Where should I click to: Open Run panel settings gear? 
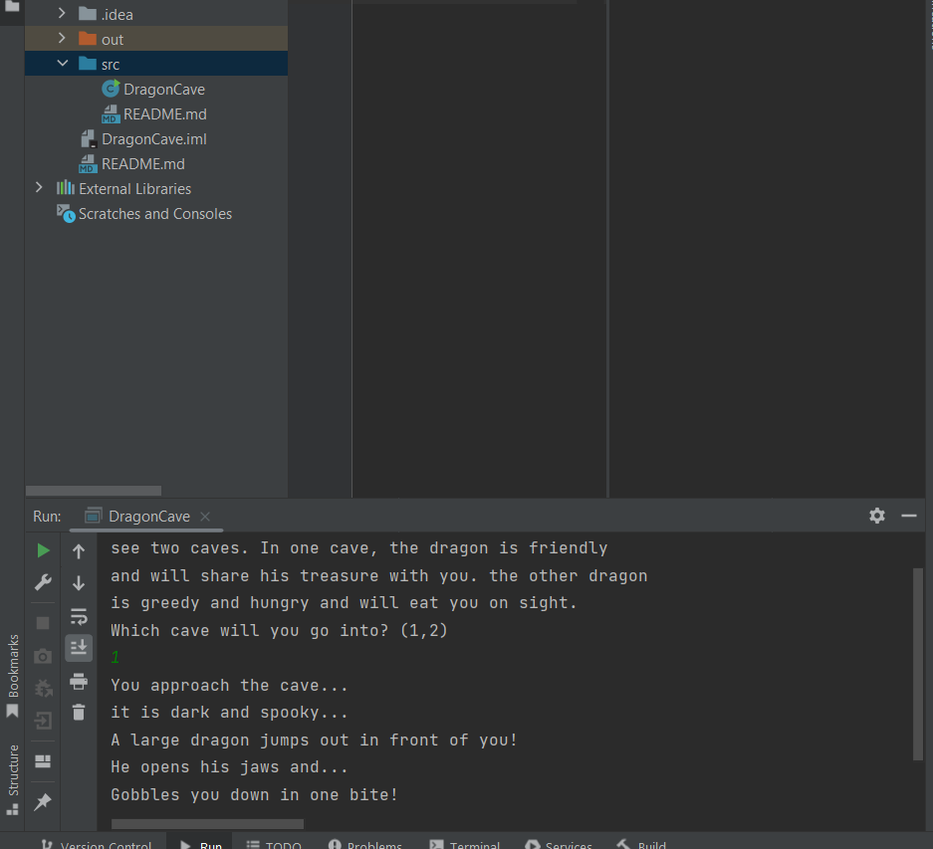click(x=877, y=516)
